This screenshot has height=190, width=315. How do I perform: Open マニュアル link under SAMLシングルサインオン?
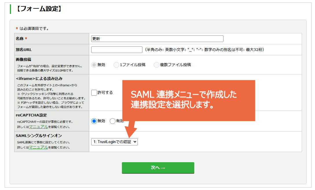click(39, 147)
